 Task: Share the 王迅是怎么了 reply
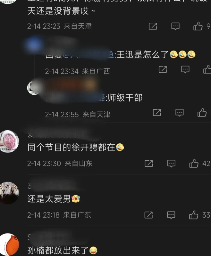(x=163, y=69)
